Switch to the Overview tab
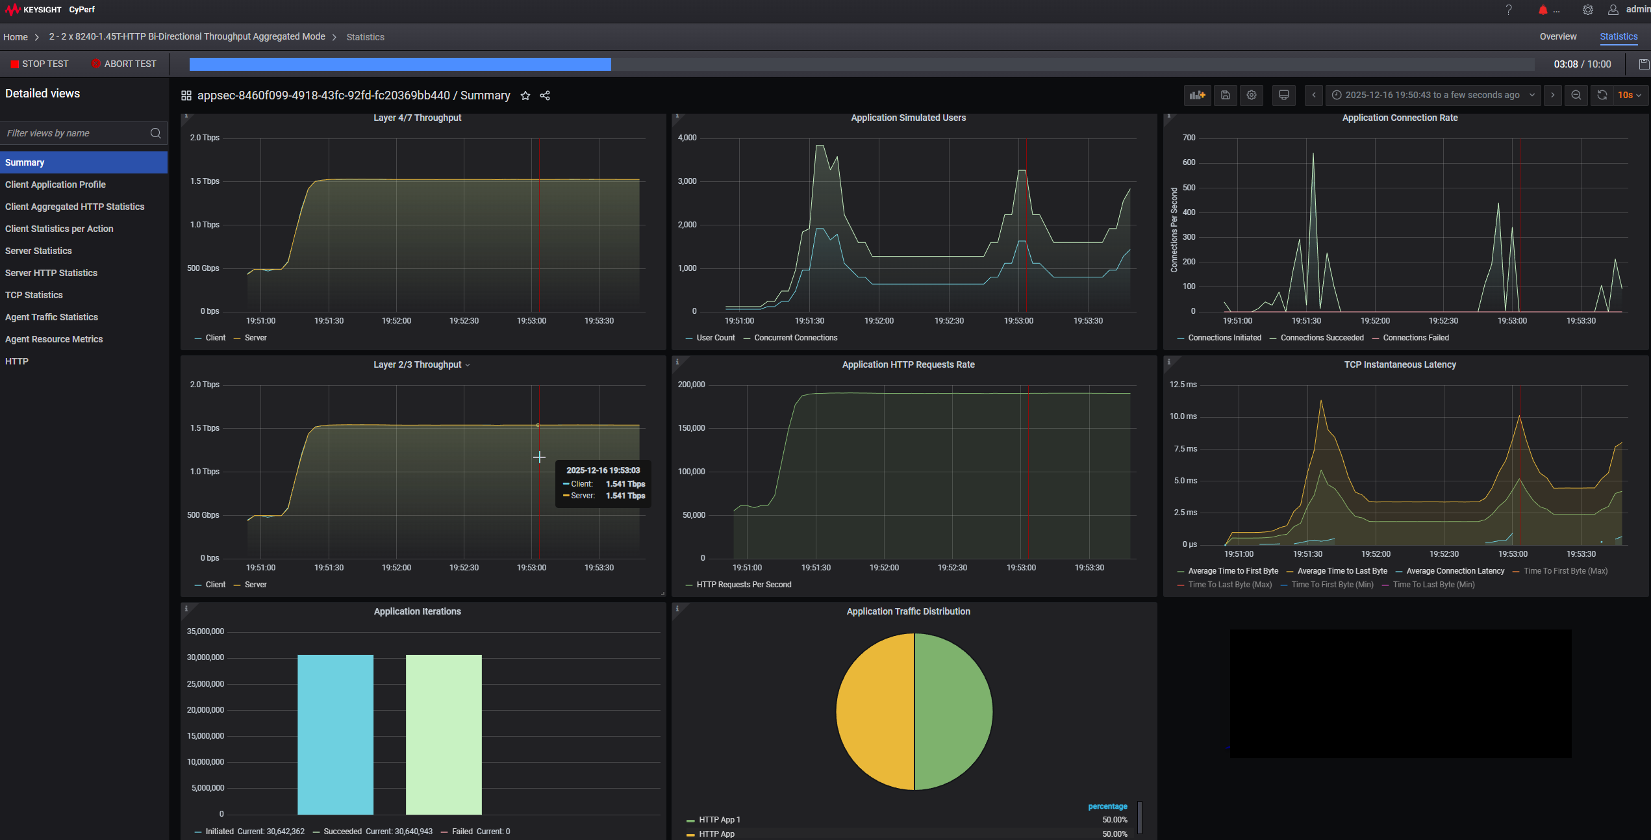 [x=1557, y=37]
